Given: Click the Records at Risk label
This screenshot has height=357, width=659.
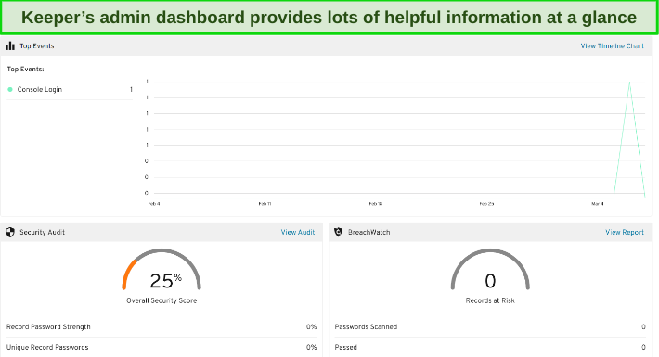Looking at the screenshot, I should (490, 300).
